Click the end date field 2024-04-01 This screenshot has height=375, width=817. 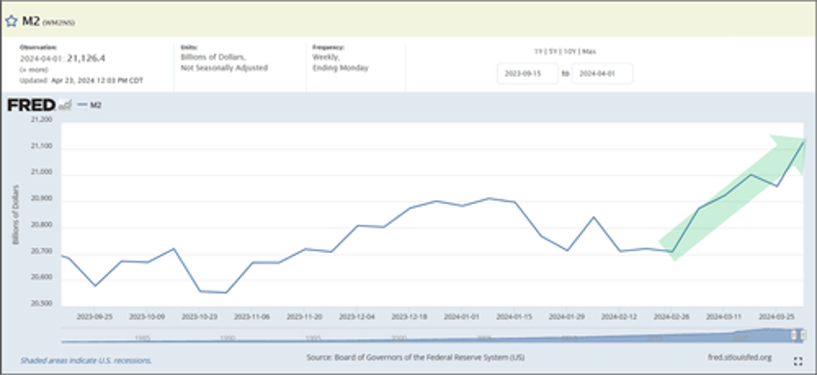tap(602, 73)
